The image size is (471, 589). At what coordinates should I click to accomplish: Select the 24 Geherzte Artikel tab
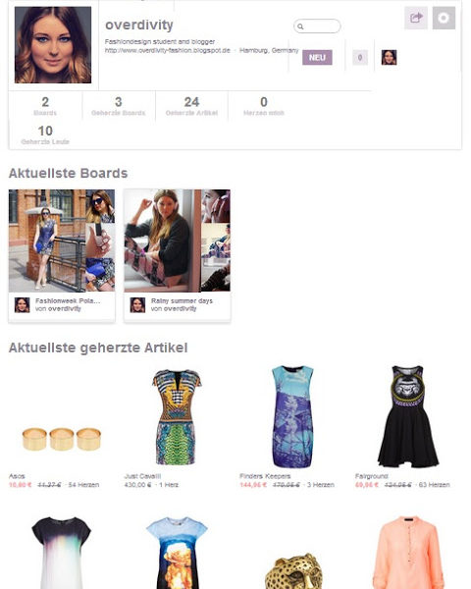click(191, 106)
